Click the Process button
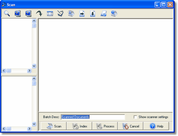The width and height of the screenshot is (178, 136). pos(105,126)
